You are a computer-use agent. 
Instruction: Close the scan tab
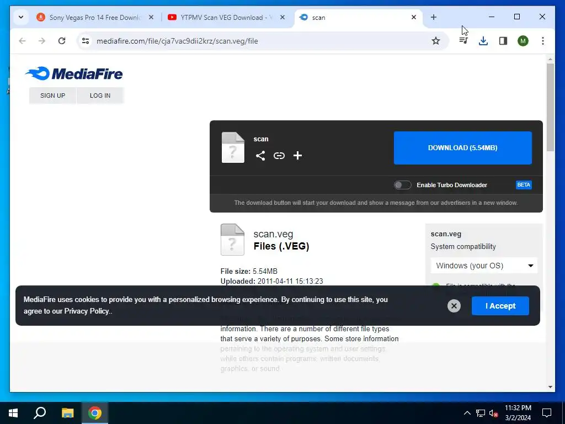click(x=414, y=17)
